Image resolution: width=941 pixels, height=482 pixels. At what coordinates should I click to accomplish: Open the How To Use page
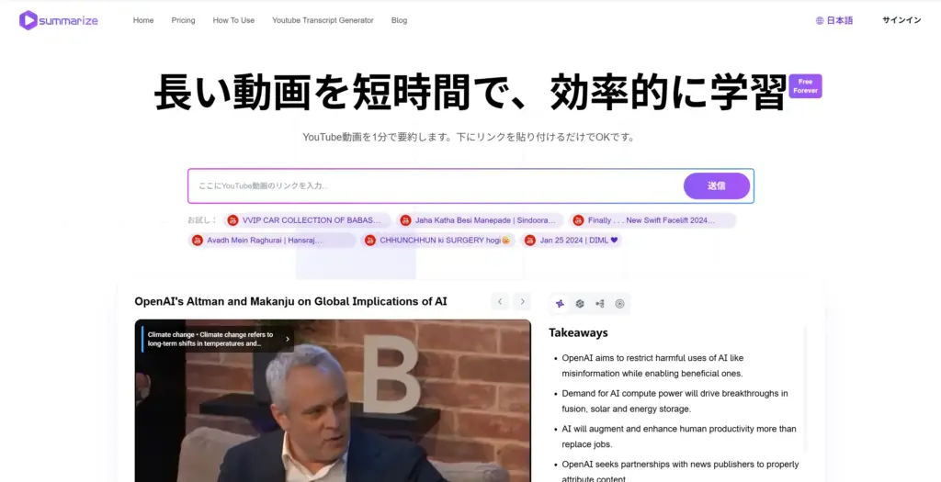233,20
